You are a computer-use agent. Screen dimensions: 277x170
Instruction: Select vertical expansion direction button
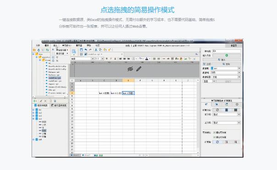[226, 110]
